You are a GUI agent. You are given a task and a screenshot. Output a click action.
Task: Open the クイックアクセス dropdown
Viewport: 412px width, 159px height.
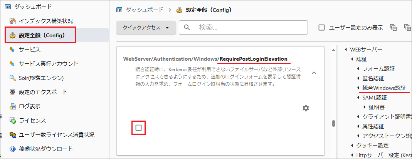click(146, 28)
